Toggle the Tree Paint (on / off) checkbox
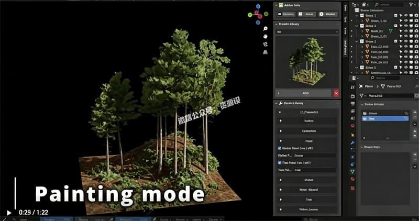 point(279,162)
